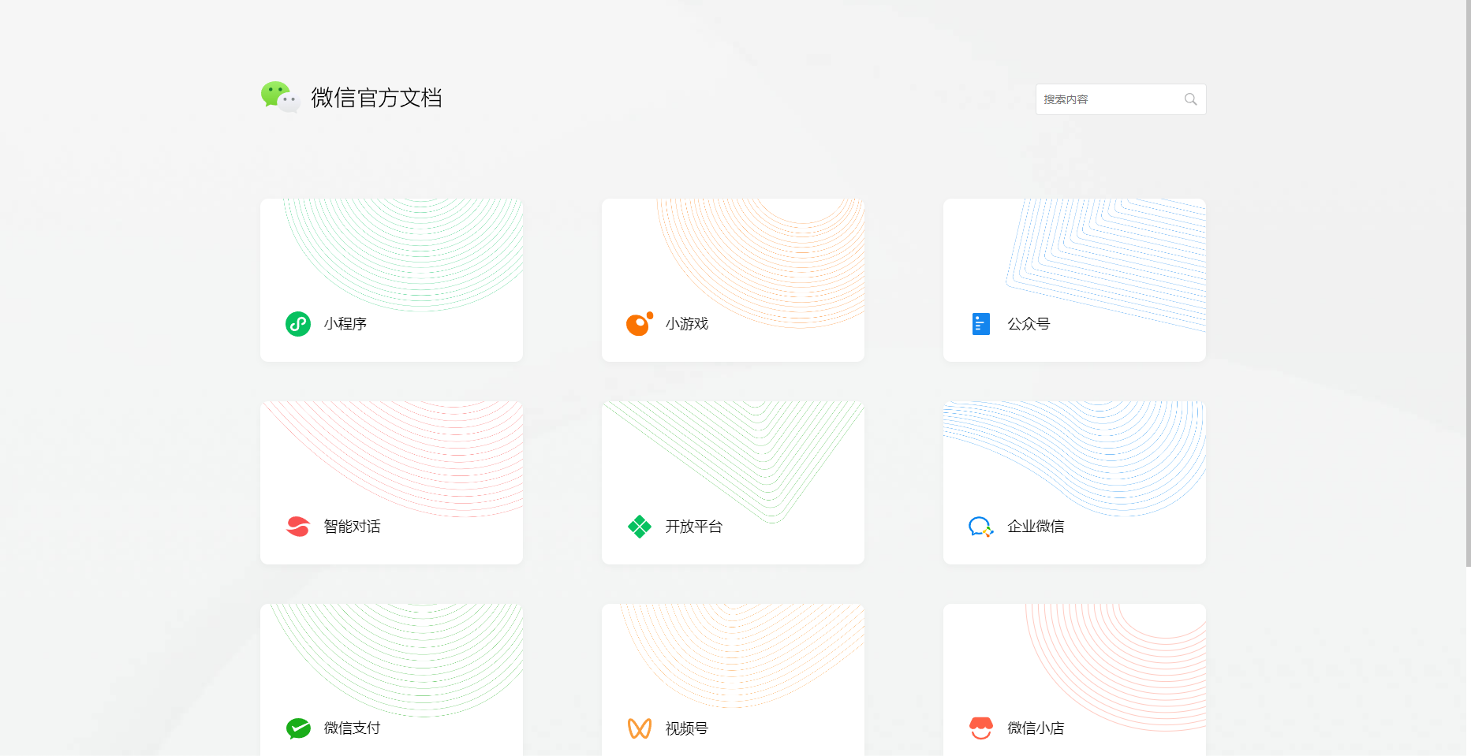Click the 微信支付 checkmark icon

(298, 728)
